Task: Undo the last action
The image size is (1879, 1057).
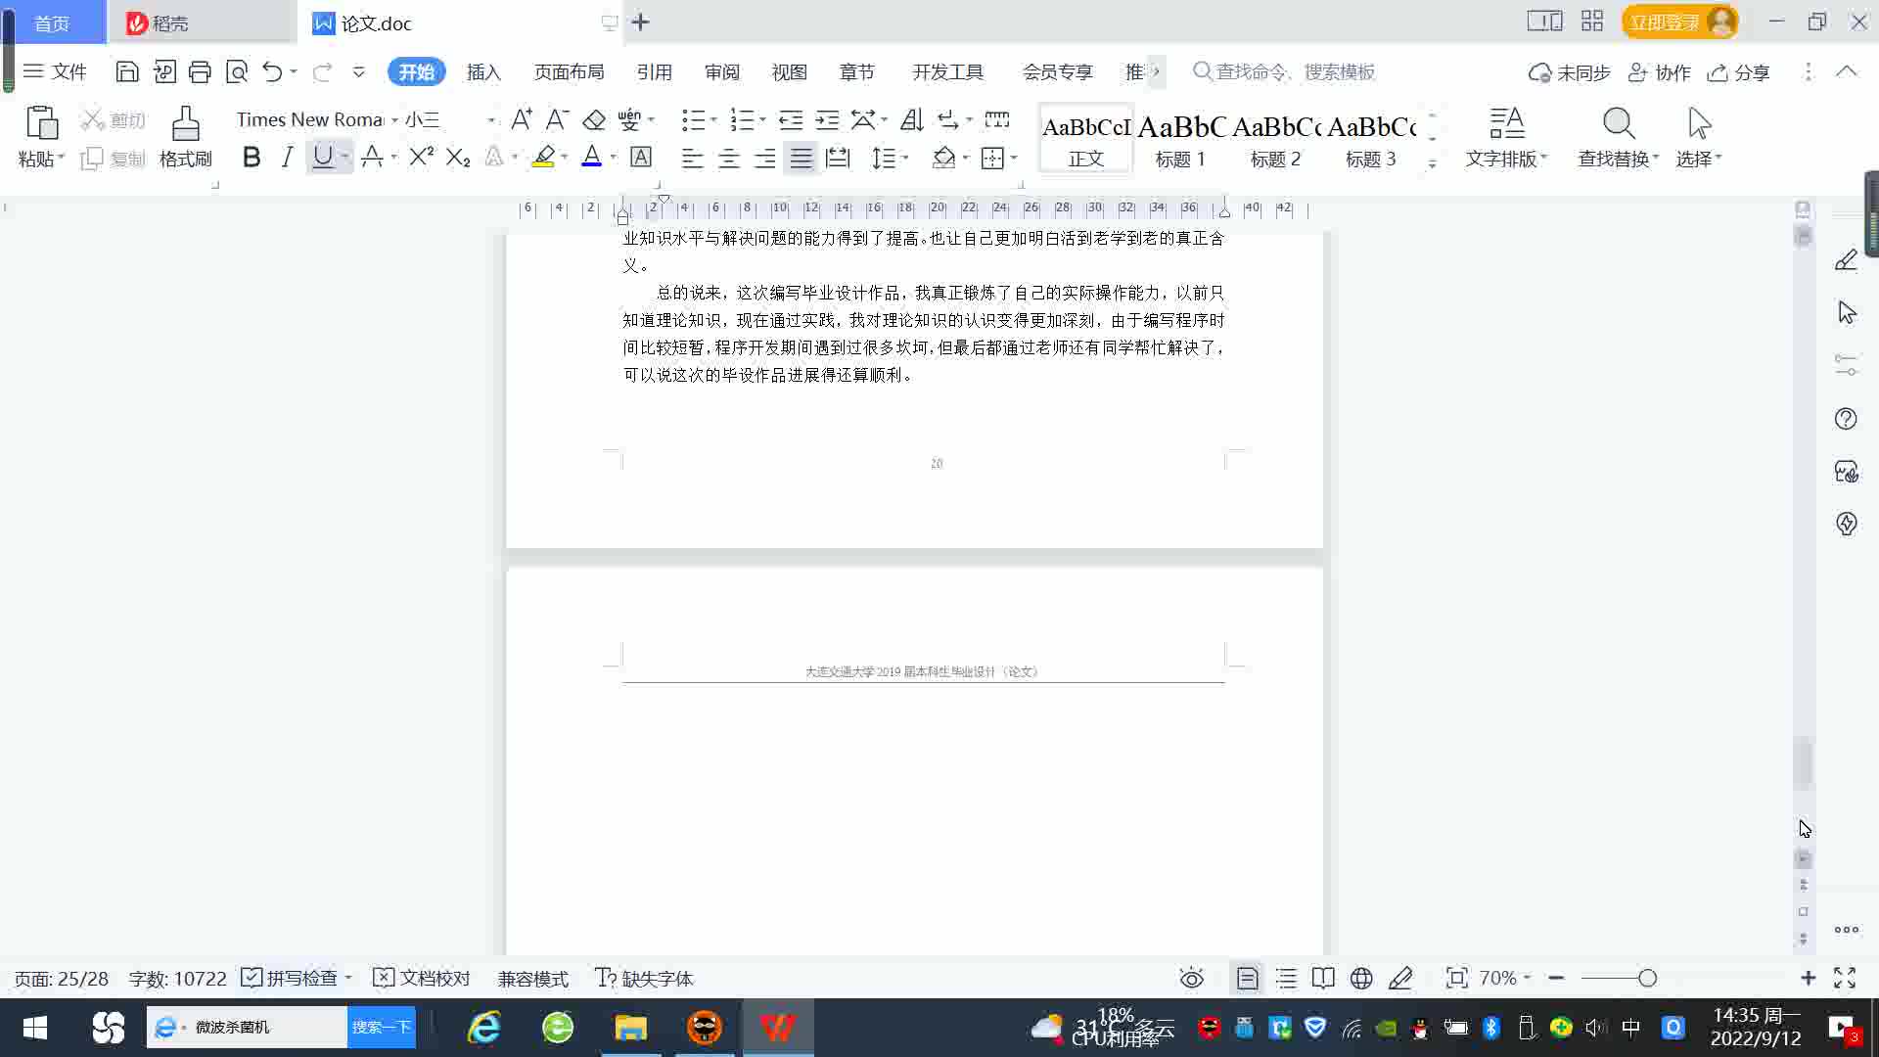Action: click(272, 71)
